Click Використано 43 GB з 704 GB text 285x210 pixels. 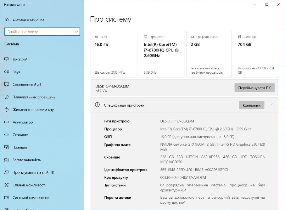256,70
